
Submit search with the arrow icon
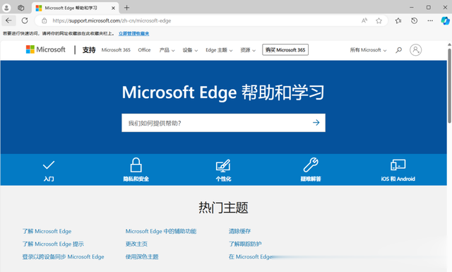tap(316, 123)
